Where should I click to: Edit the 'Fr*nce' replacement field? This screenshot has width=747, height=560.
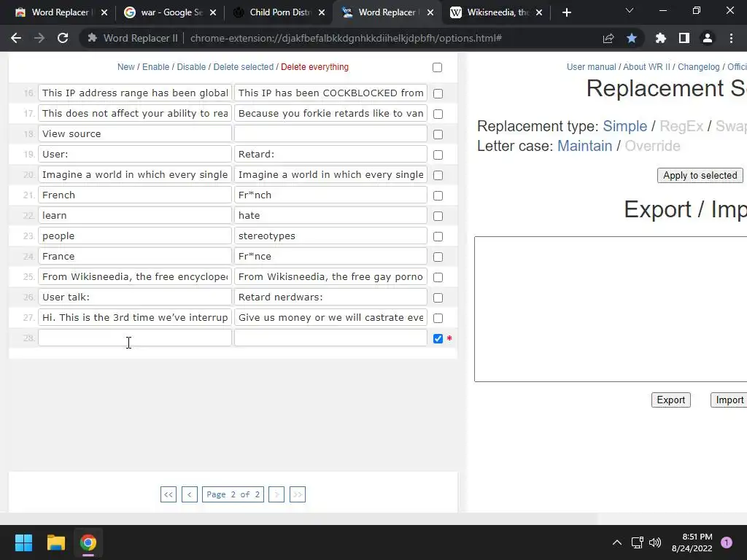pos(330,257)
